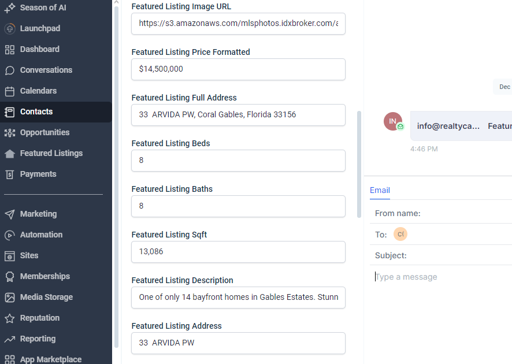Open the Reporting section

coord(38,339)
